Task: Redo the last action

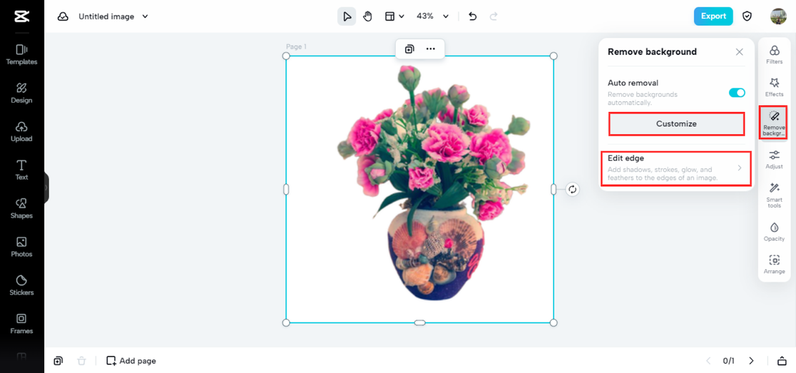Action: pyautogui.click(x=494, y=16)
